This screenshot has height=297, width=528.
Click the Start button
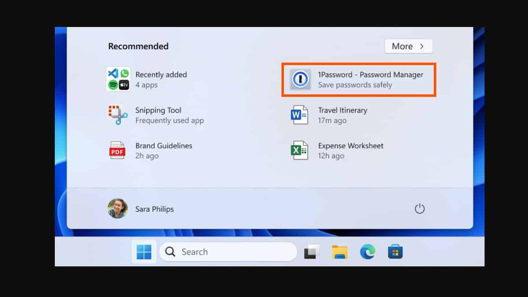click(x=143, y=252)
